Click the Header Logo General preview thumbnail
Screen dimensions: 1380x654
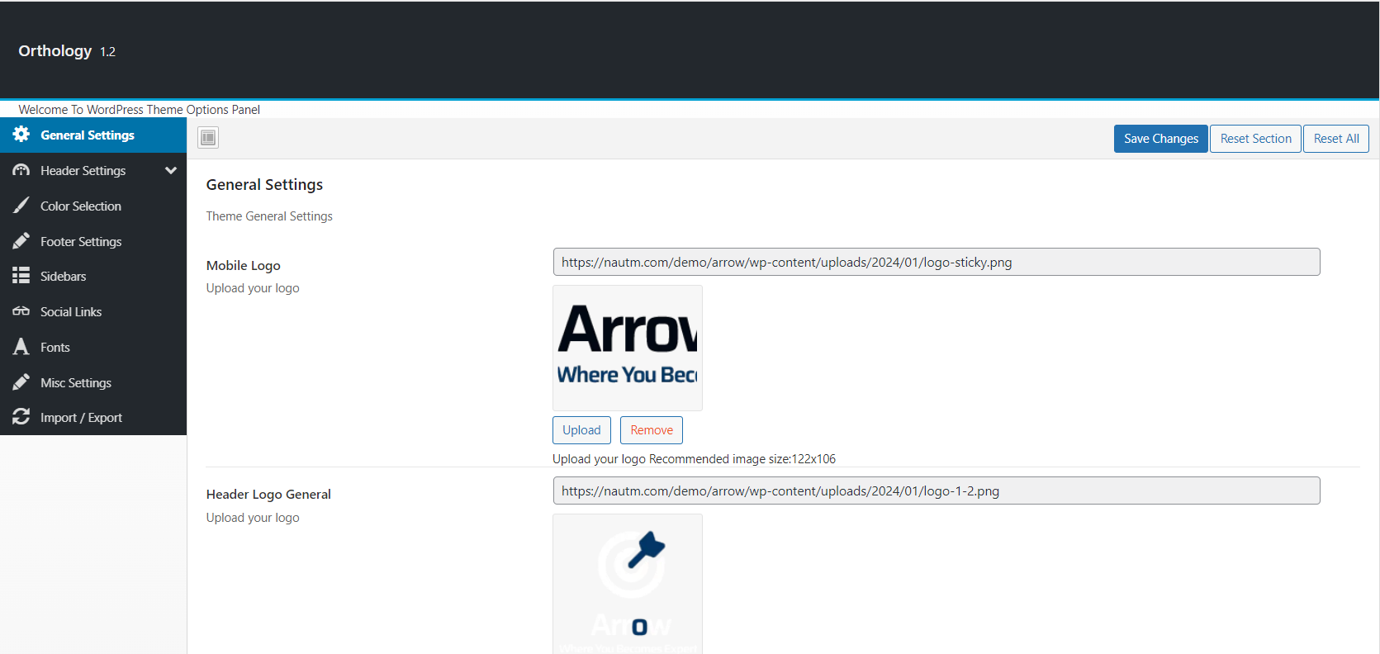tap(628, 584)
